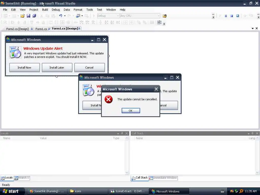Select the Cancel button in designer form
This screenshot has height=195, width=260.
tap(90, 68)
